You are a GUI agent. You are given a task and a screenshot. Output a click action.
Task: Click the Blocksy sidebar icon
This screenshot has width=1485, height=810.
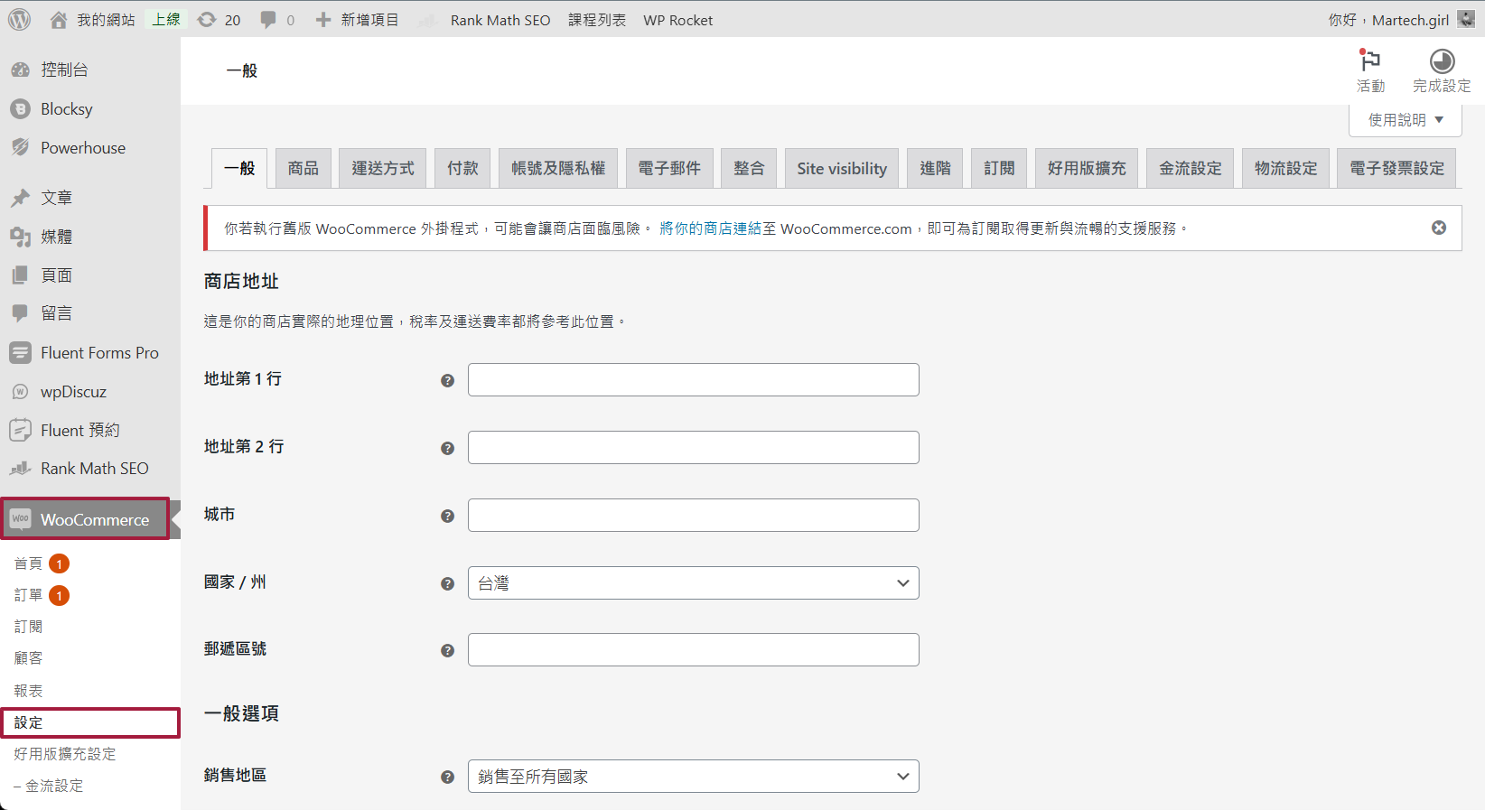(20, 109)
